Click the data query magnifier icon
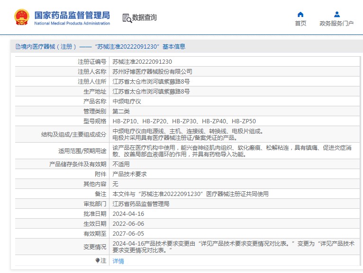Image resolution: width=363 pixels, height=273 pixels. pyautogui.click(x=127, y=18)
